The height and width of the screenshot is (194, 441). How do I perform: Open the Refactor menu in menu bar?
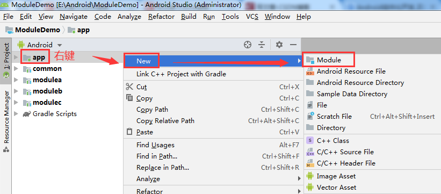pyautogui.click(x=162, y=17)
